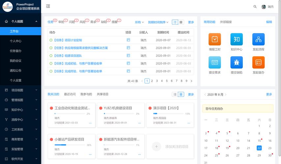Screen dimensions: 281x164
Task: Click progress bar of 演示项目【2020】
Action: point(168,114)
